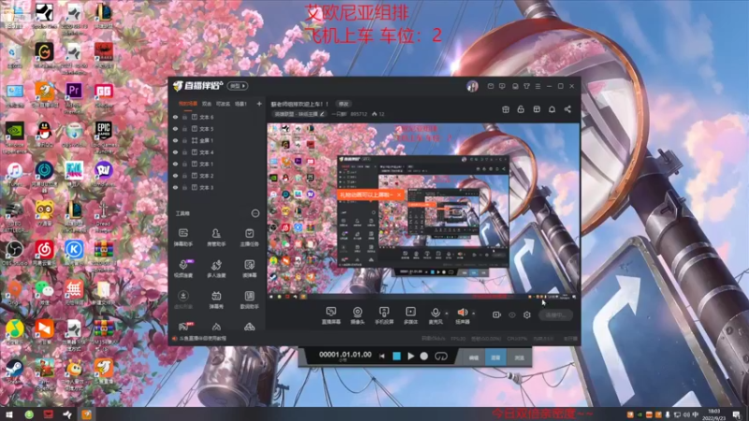Open the 弹幕助手 tool
Viewport: 749px width, 421px height.
point(183,238)
